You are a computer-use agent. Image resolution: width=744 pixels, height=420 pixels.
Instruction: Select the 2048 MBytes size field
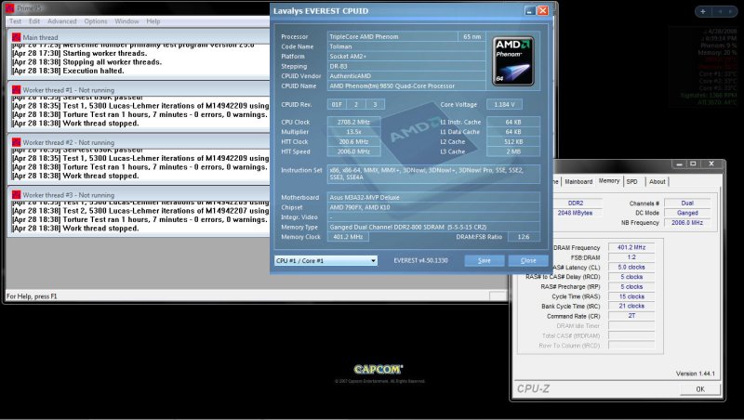578,214
